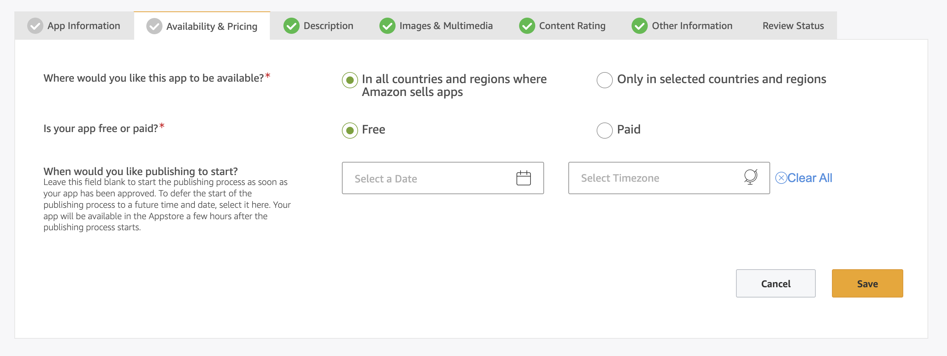Click the green checkmark icon beside Content Rating
Image resolution: width=947 pixels, height=356 pixels.
(527, 26)
